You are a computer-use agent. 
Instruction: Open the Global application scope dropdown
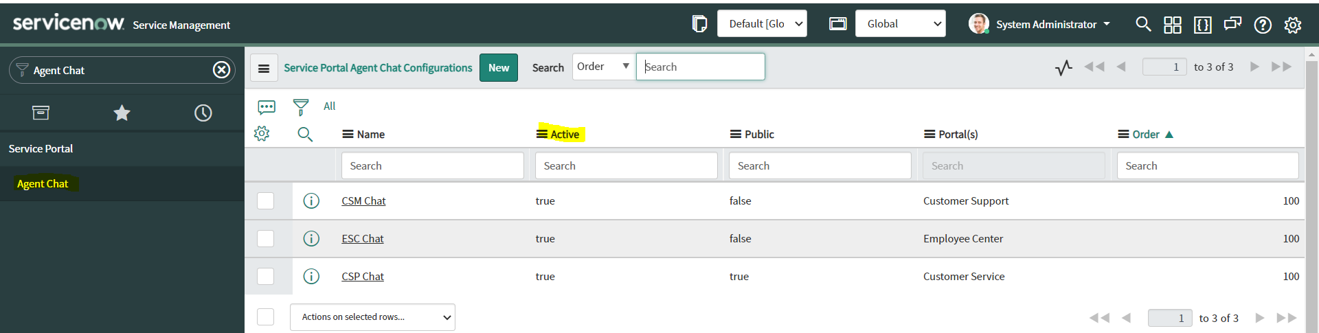[x=900, y=24]
